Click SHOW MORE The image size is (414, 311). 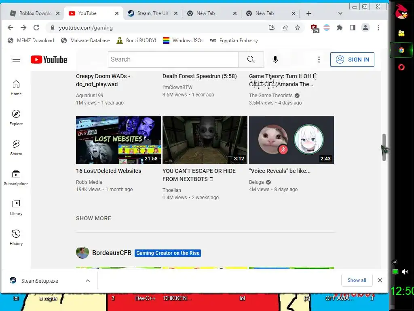(93, 218)
